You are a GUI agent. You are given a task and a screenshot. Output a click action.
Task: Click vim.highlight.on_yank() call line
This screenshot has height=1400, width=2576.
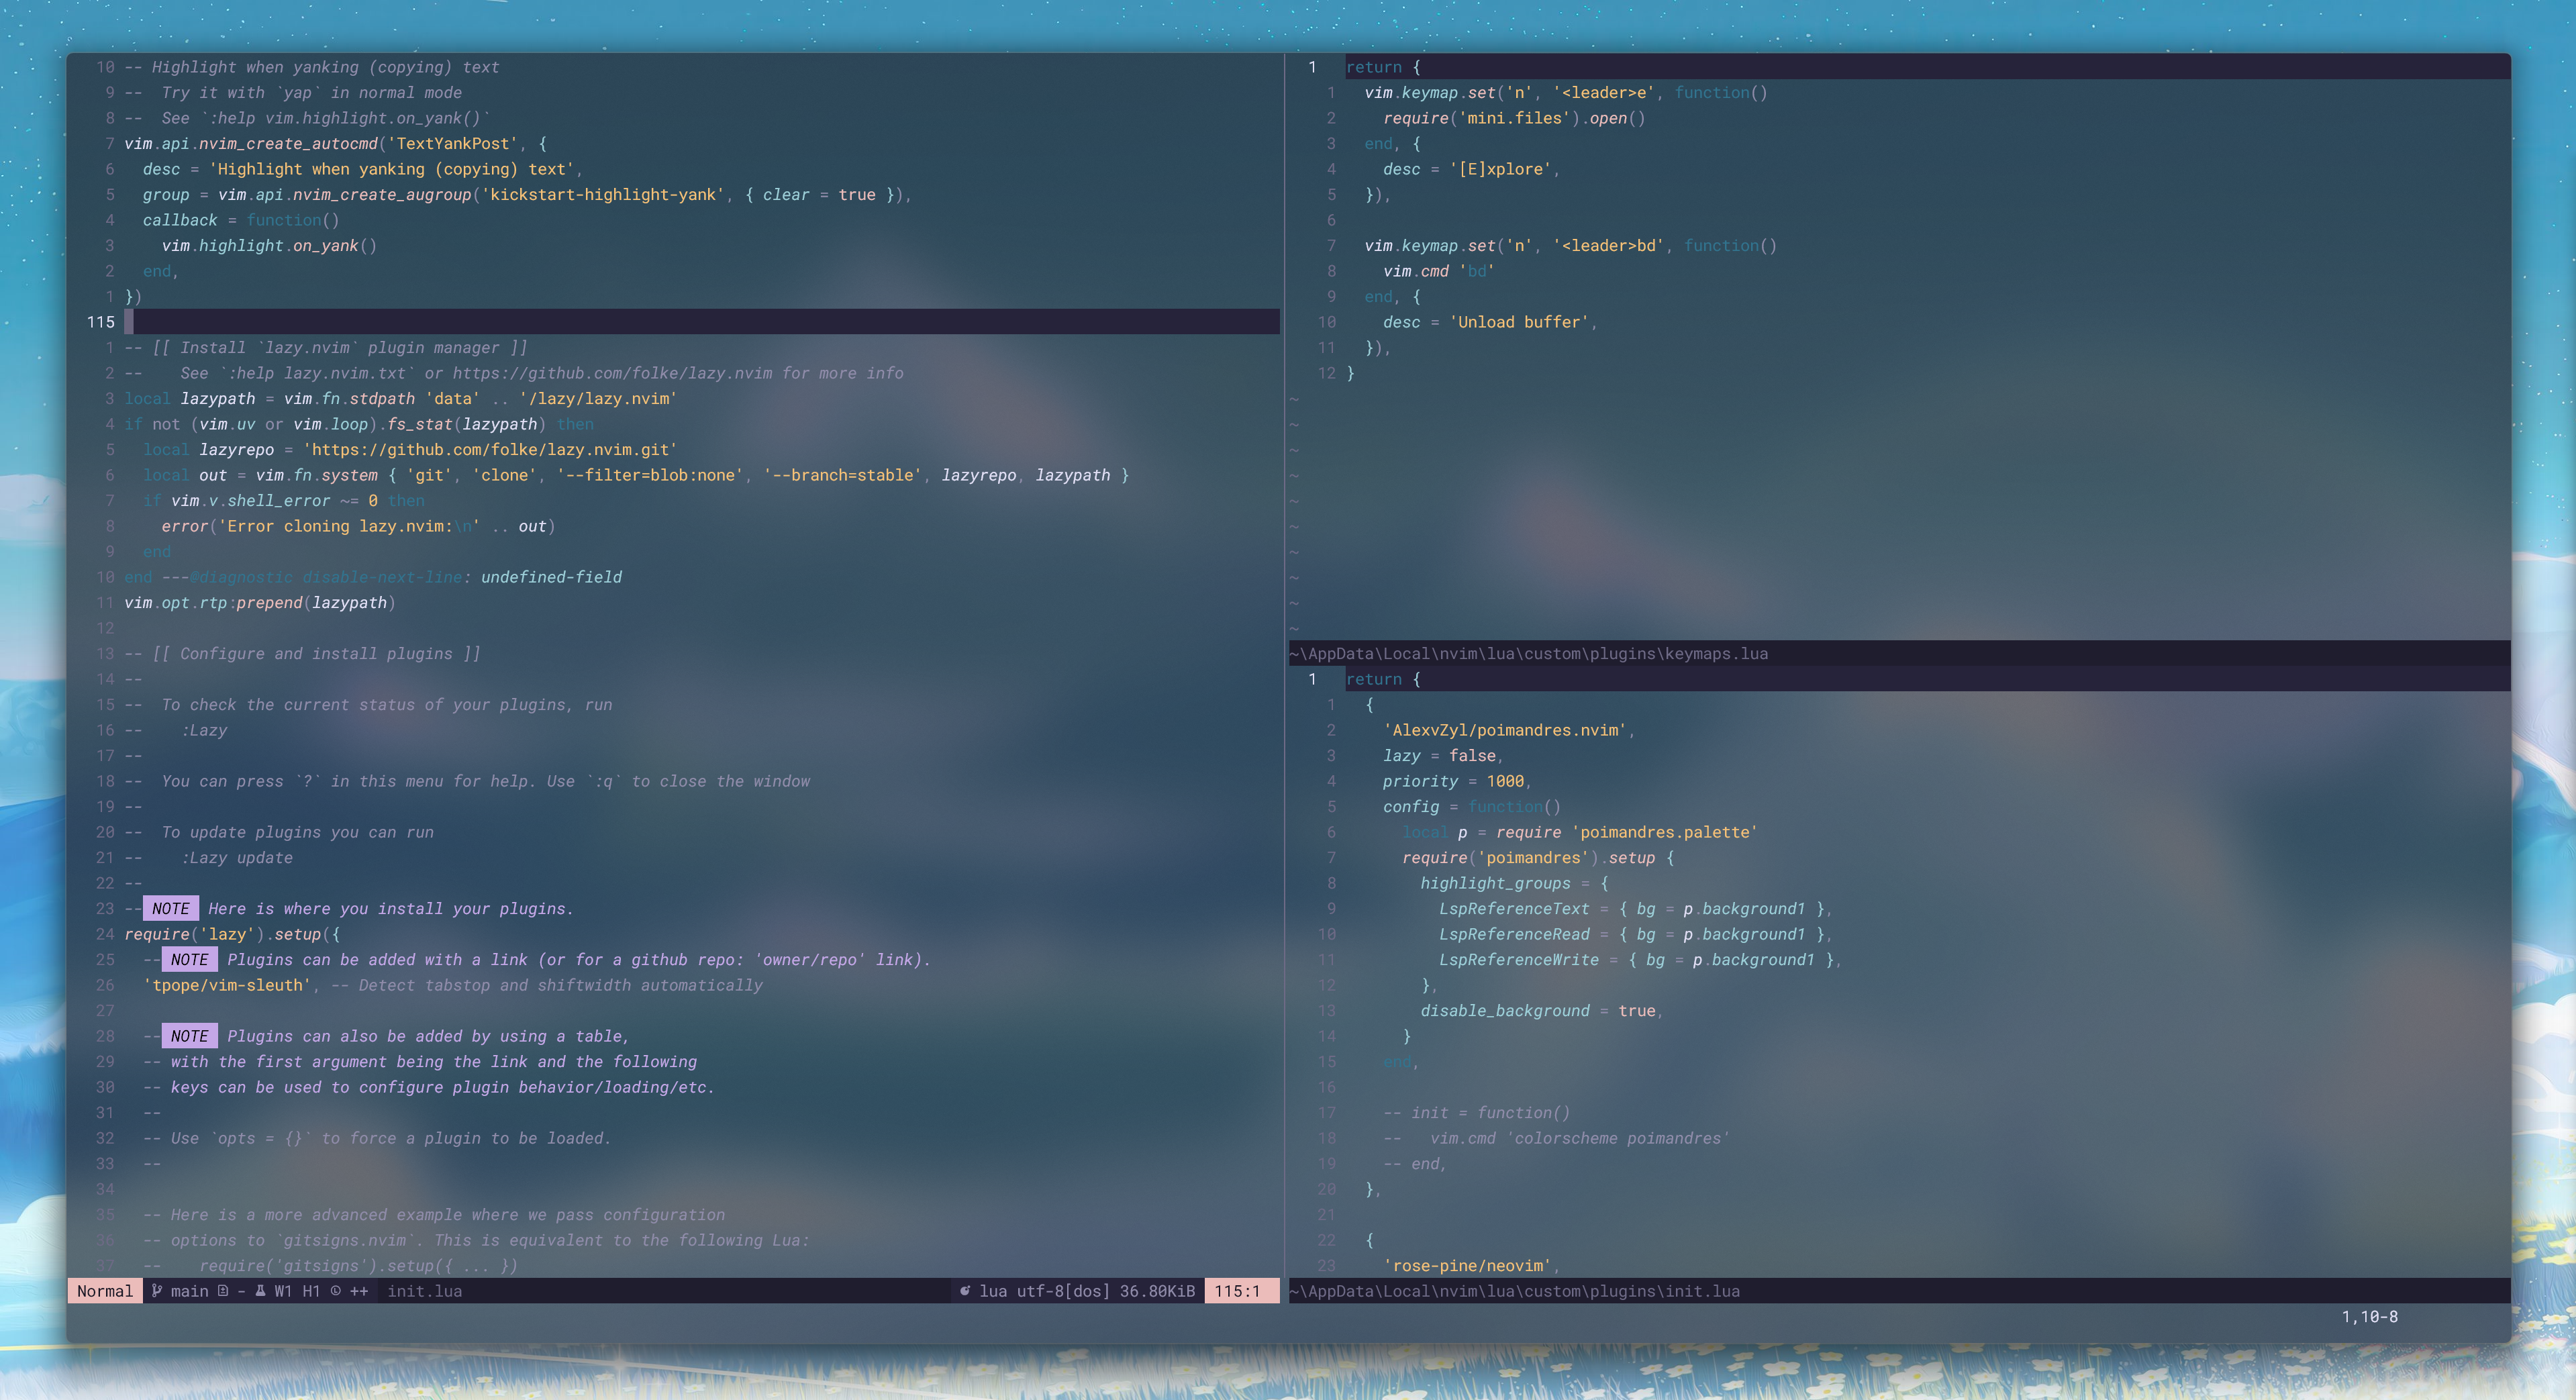point(269,246)
